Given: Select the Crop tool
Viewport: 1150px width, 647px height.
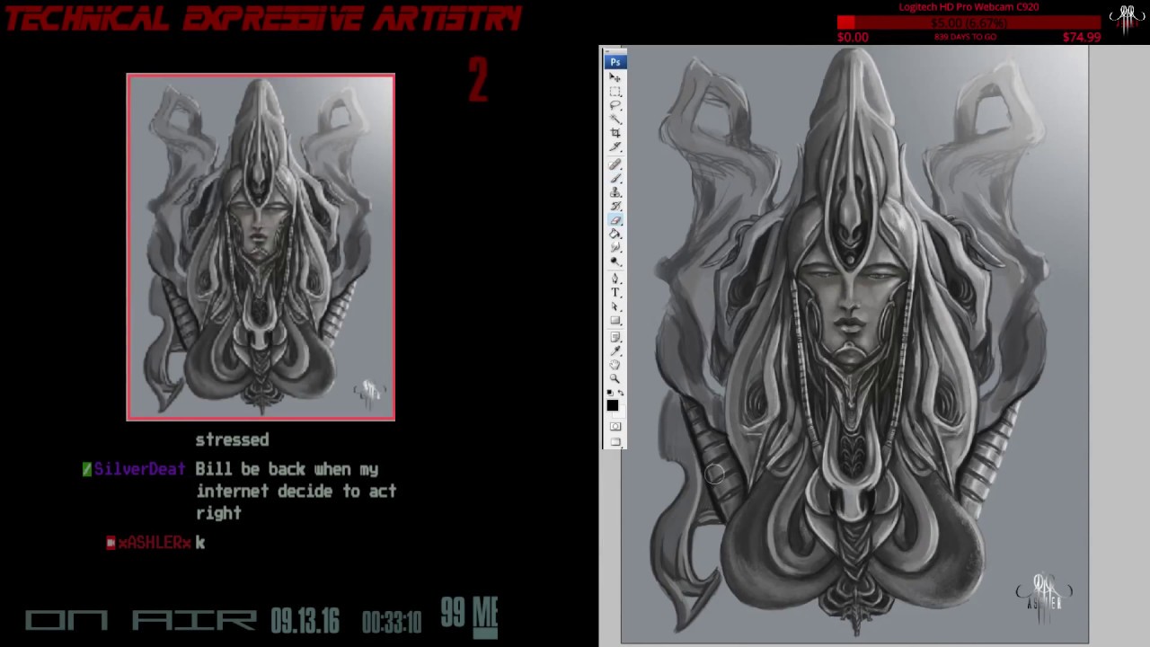Looking at the screenshot, I should pyautogui.click(x=615, y=133).
